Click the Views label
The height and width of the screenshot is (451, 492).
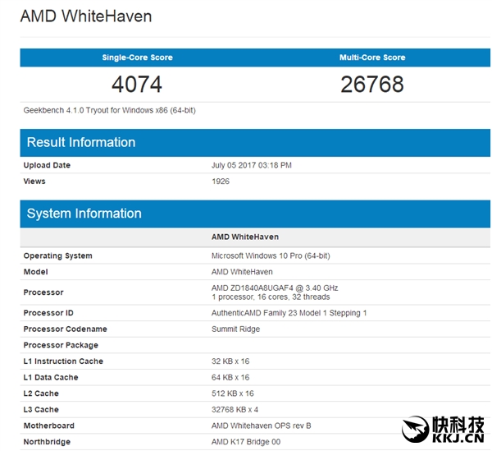point(34,182)
